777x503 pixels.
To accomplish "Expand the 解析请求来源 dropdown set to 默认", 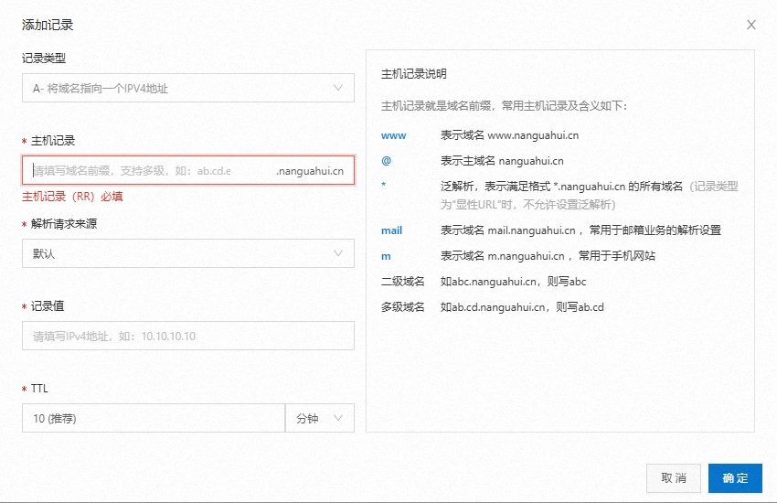I will [174, 253].
